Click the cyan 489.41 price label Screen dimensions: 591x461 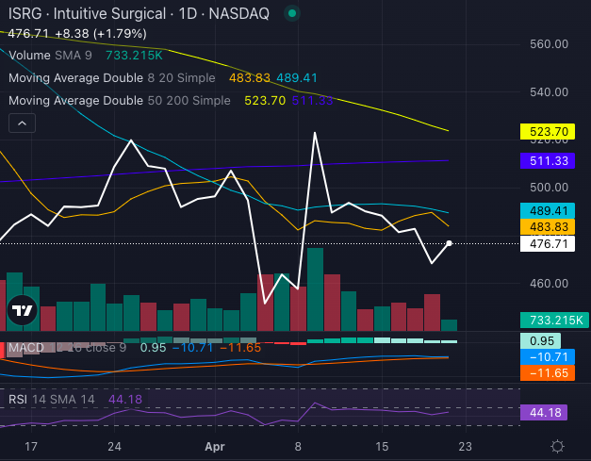coord(548,210)
